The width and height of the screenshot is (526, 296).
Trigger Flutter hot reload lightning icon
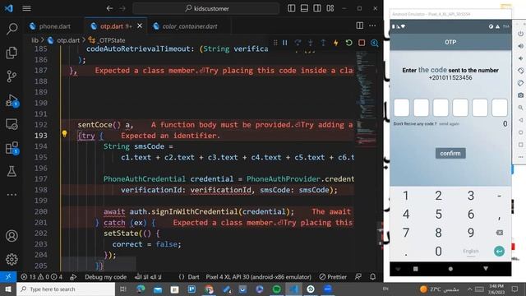coord(336,43)
